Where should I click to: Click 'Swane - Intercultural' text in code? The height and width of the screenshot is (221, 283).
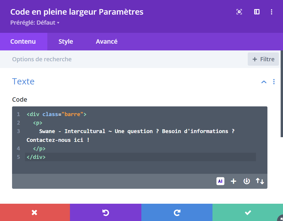pos(72,131)
